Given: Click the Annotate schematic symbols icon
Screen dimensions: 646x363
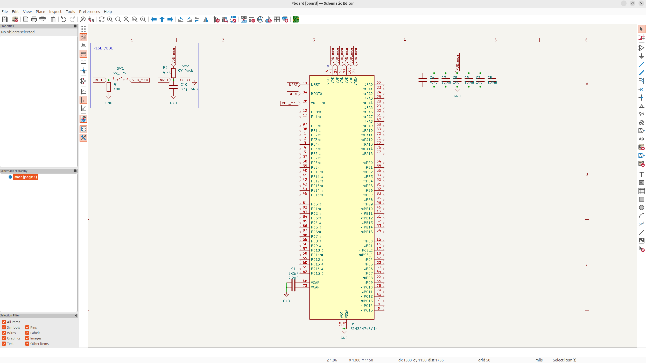Looking at the screenshot, I should [x=243, y=19].
